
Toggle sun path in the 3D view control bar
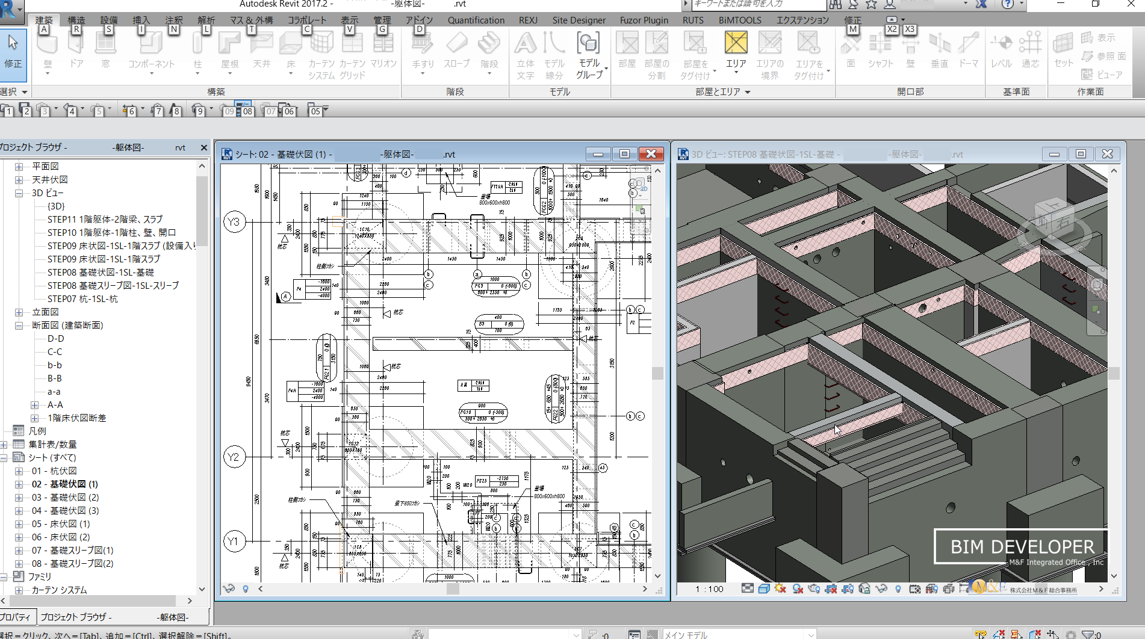pyautogui.click(x=780, y=588)
